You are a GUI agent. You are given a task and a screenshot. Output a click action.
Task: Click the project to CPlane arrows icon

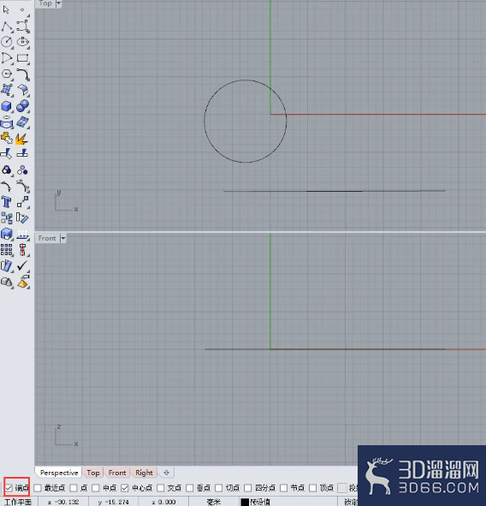(22, 234)
